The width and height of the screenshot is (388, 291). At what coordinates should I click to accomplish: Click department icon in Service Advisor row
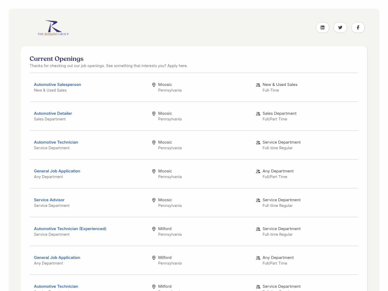[258, 200]
